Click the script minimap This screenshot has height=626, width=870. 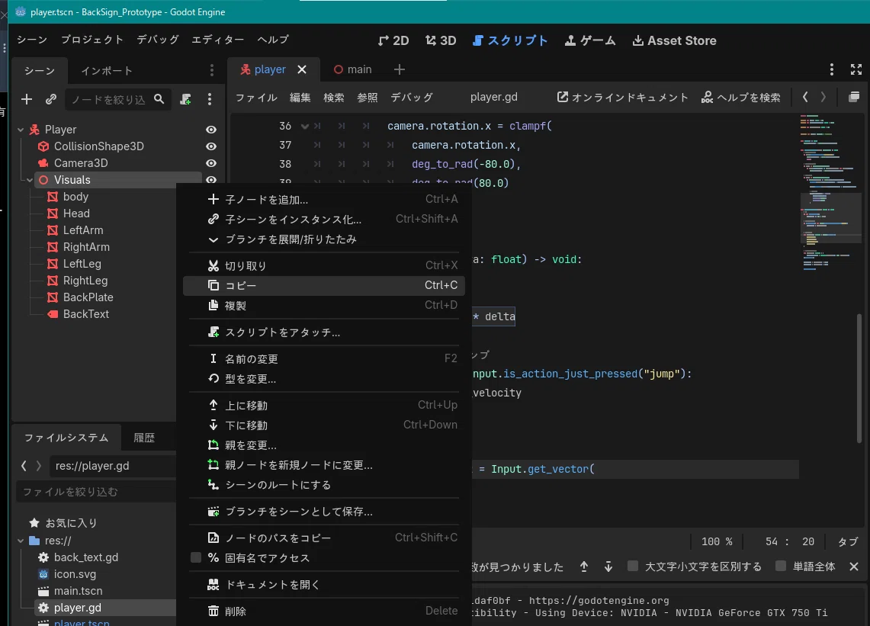click(x=829, y=191)
